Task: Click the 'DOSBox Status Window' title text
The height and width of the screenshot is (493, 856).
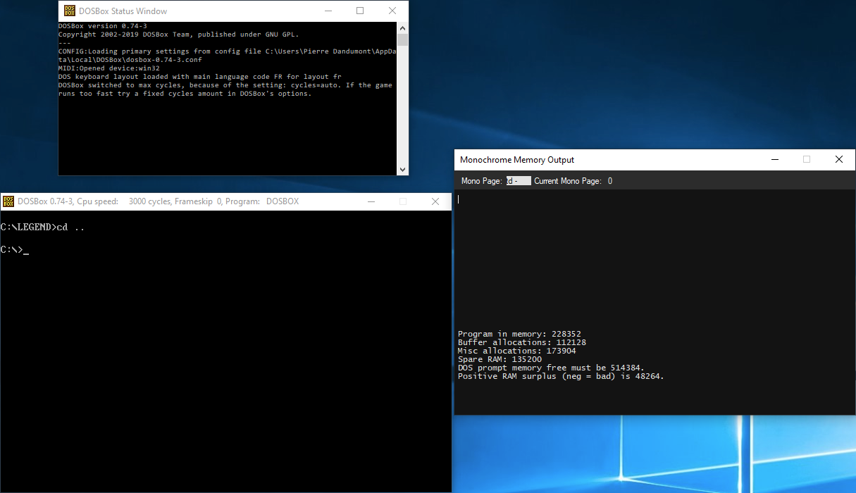Action: tap(123, 11)
